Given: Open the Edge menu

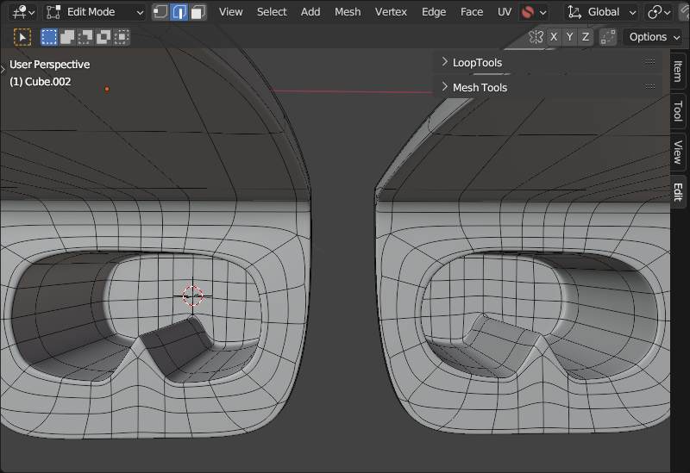Looking at the screenshot, I should point(434,12).
